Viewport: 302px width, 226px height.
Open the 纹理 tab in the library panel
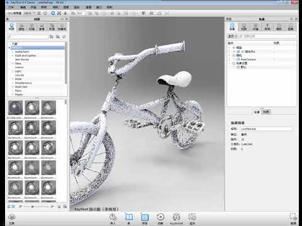point(52,27)
